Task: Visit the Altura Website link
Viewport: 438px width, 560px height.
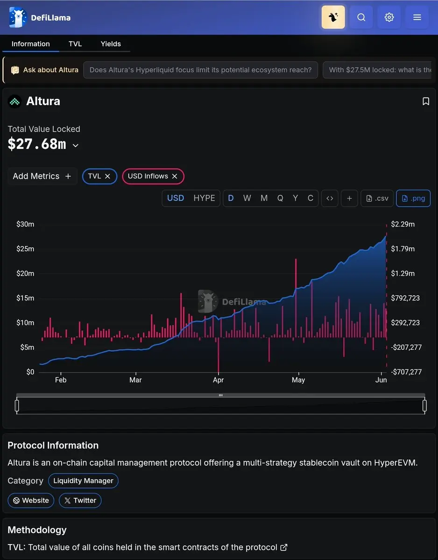Action: [x=31, y=500]
